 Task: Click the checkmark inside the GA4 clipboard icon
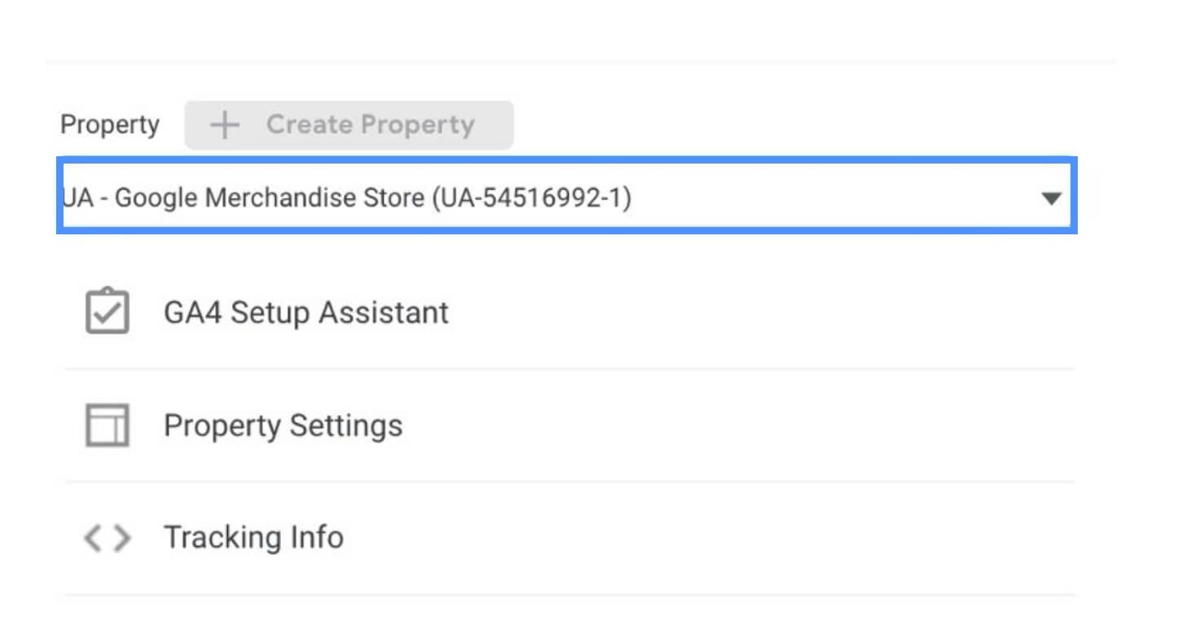pos(108,316)
